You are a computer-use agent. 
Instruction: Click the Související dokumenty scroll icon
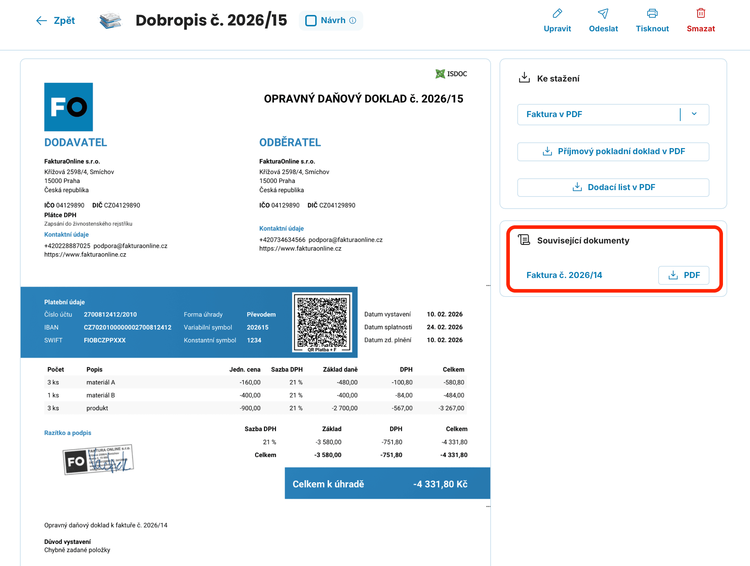pyautogui.click(x=524, y=240)
